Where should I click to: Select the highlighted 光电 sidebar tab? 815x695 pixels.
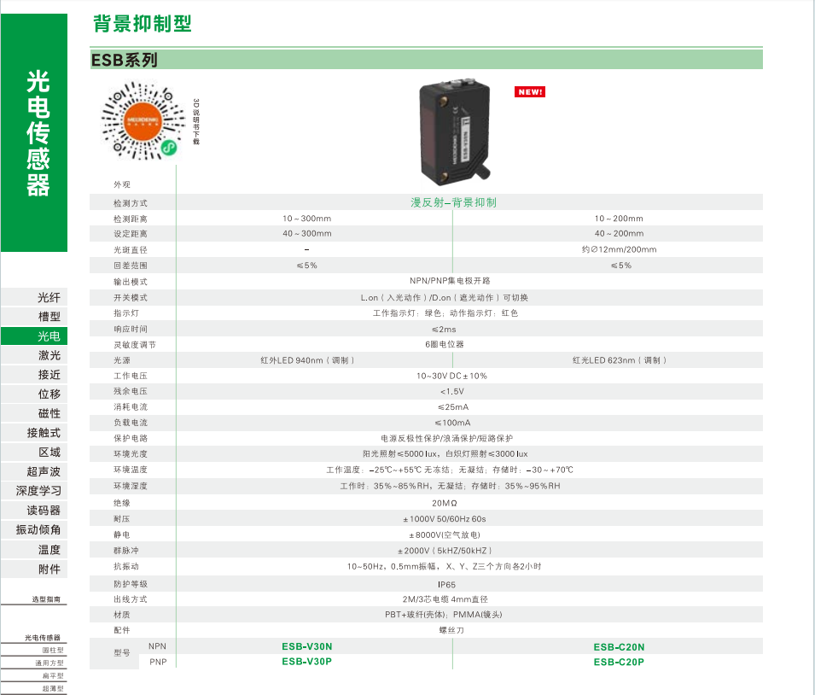pos(49,336)
